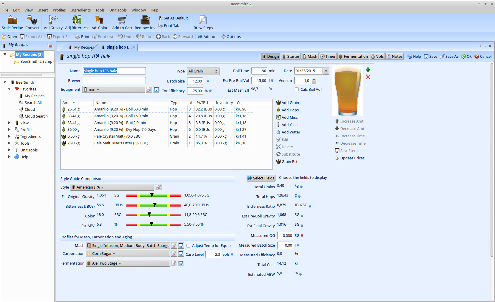
Task: Close the My Recipes side panel pin icon
Action: click(50, 46)
